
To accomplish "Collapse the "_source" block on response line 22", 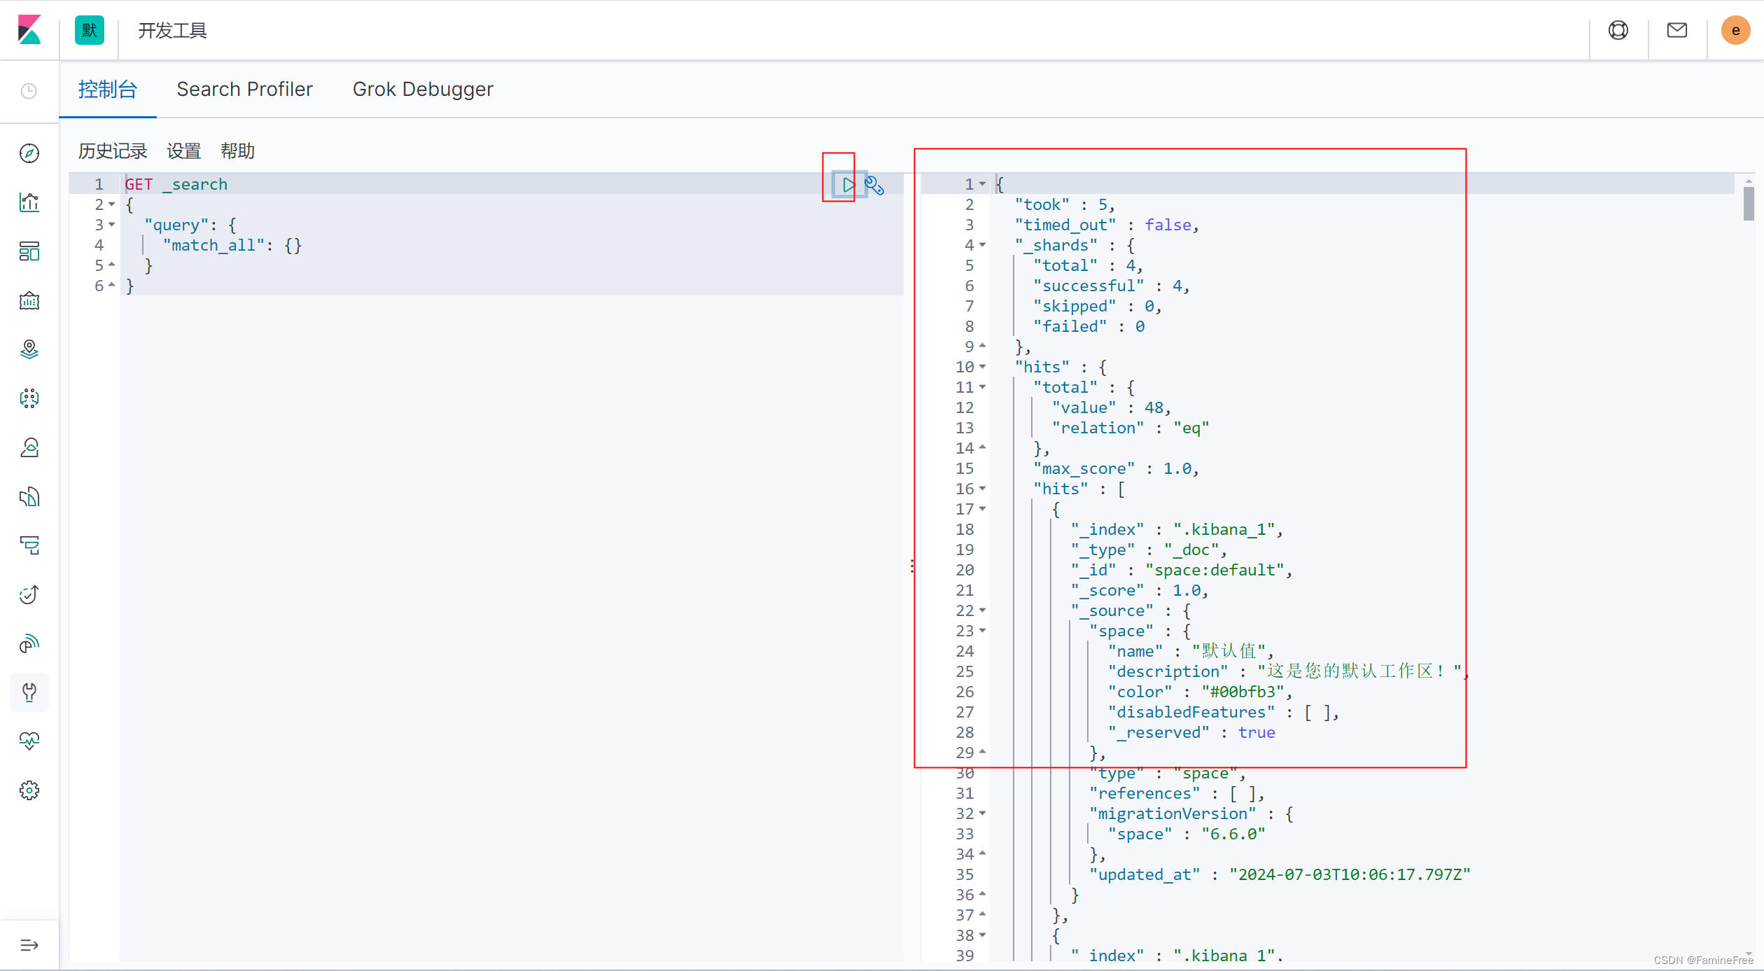I will 982,610.
